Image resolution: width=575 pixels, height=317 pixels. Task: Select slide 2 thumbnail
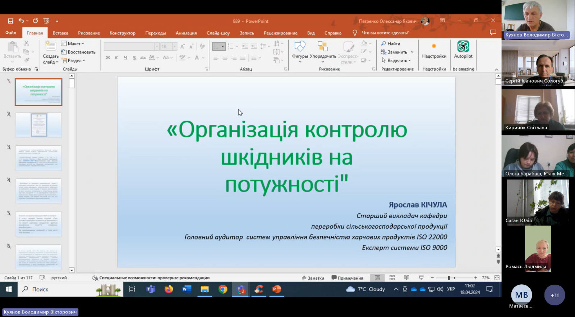[38, 125]
